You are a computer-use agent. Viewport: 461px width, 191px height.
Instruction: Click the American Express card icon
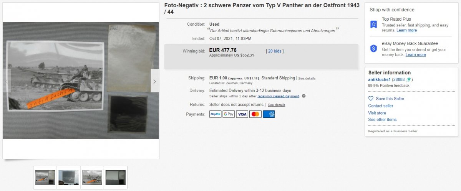pos(269,114)
